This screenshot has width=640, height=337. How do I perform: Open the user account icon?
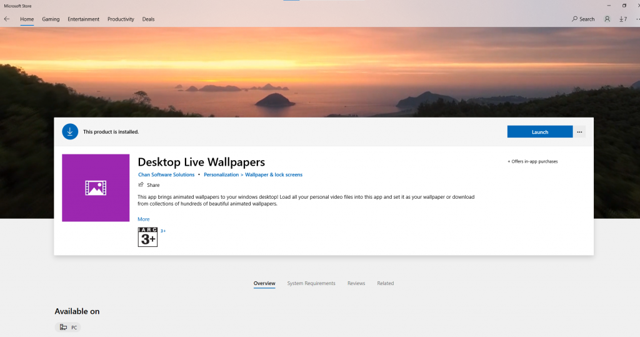pyautogui.click(x=607, y=19)
